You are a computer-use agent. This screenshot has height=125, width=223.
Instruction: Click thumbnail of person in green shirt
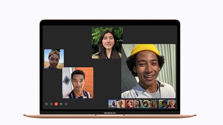(146, 104)
